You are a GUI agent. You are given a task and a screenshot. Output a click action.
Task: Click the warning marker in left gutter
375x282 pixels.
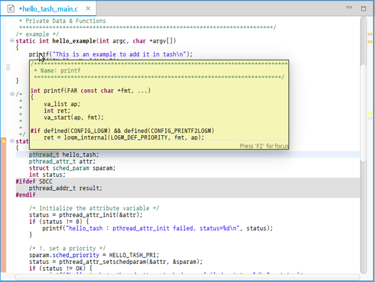(3, 141)
